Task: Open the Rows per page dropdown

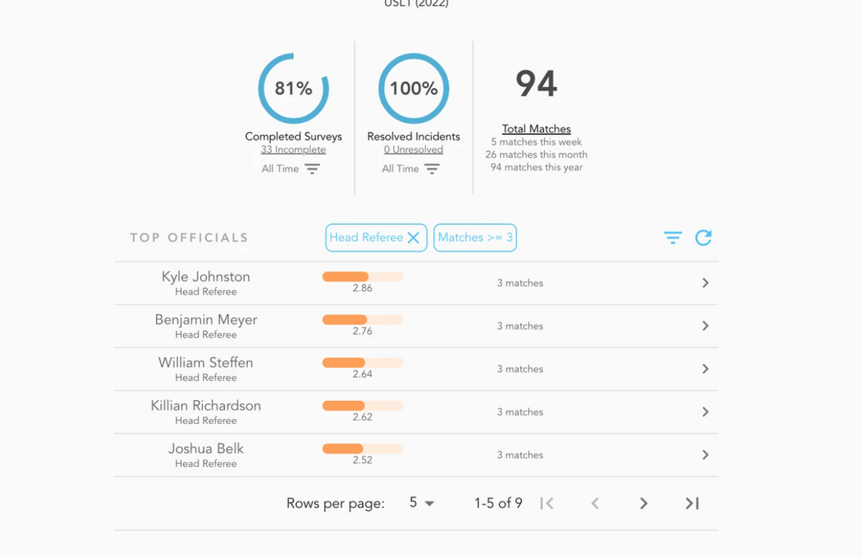Action: 422,503
